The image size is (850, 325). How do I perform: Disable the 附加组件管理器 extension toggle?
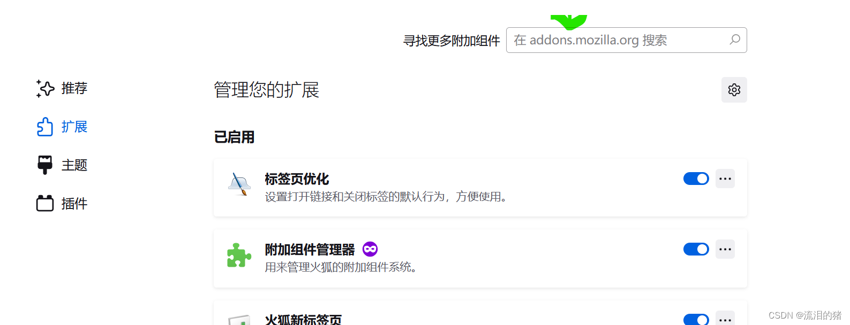(x=696, y=249)
